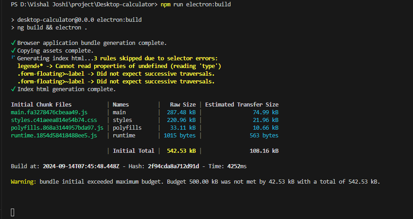Click the runtime.1854d58418488ee5.js file name

54,136
